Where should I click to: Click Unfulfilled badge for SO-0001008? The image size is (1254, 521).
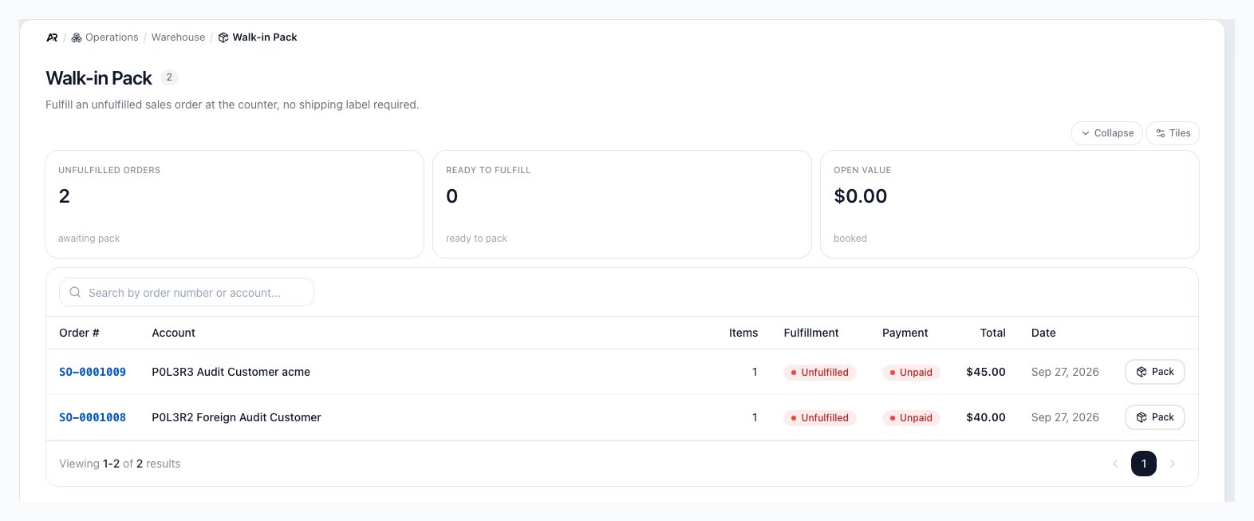pos(820,418)
